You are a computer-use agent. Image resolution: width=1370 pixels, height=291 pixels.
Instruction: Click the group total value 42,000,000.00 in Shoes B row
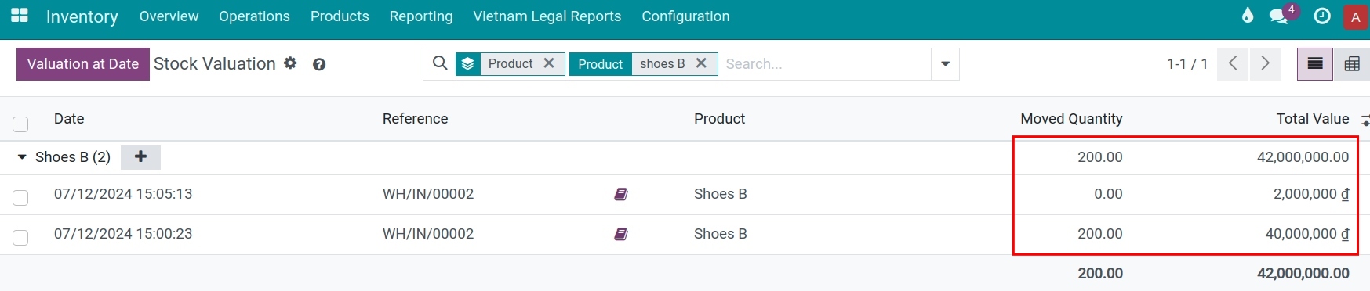pyautogui.click(x=1303, y=157)
